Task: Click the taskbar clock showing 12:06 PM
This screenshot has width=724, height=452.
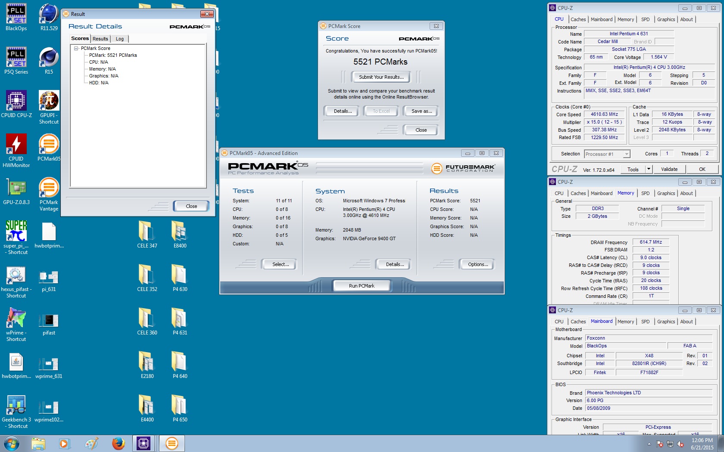Action: (702, 444)
